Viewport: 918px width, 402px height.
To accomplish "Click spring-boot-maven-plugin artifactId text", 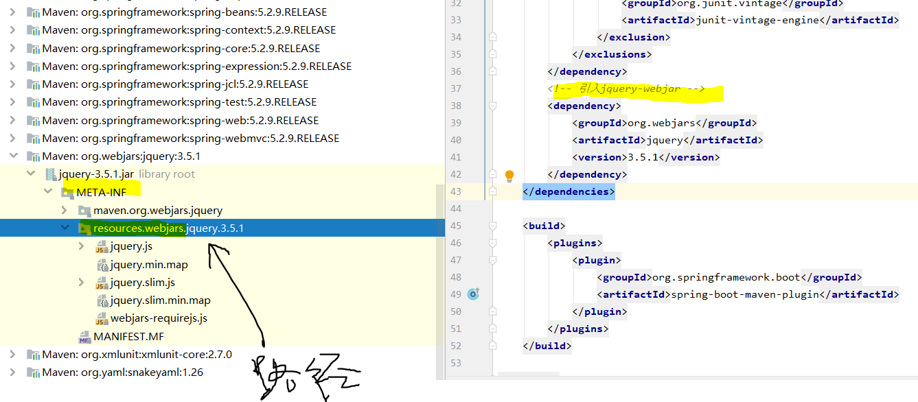I will pyautogui.click(x=745, y=294).
